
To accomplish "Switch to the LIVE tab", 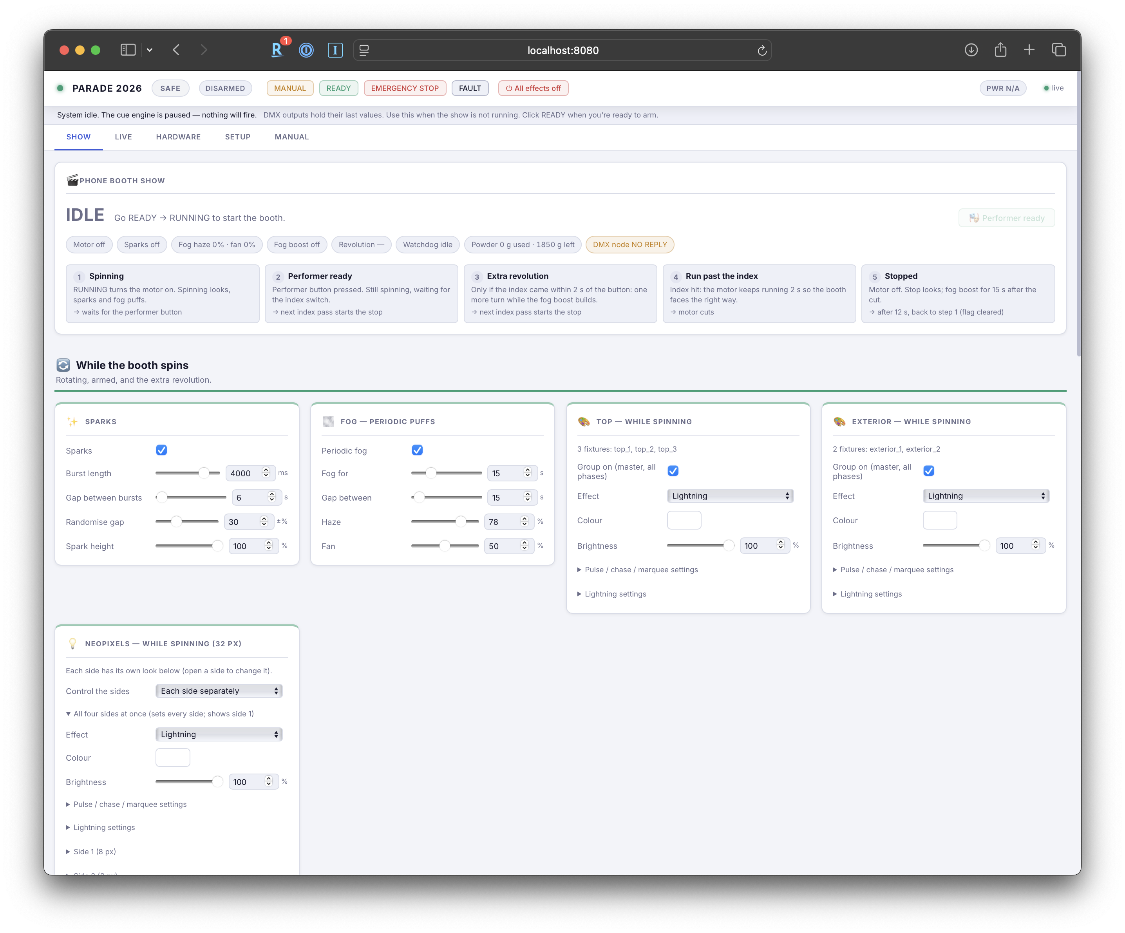I will 123,137.
